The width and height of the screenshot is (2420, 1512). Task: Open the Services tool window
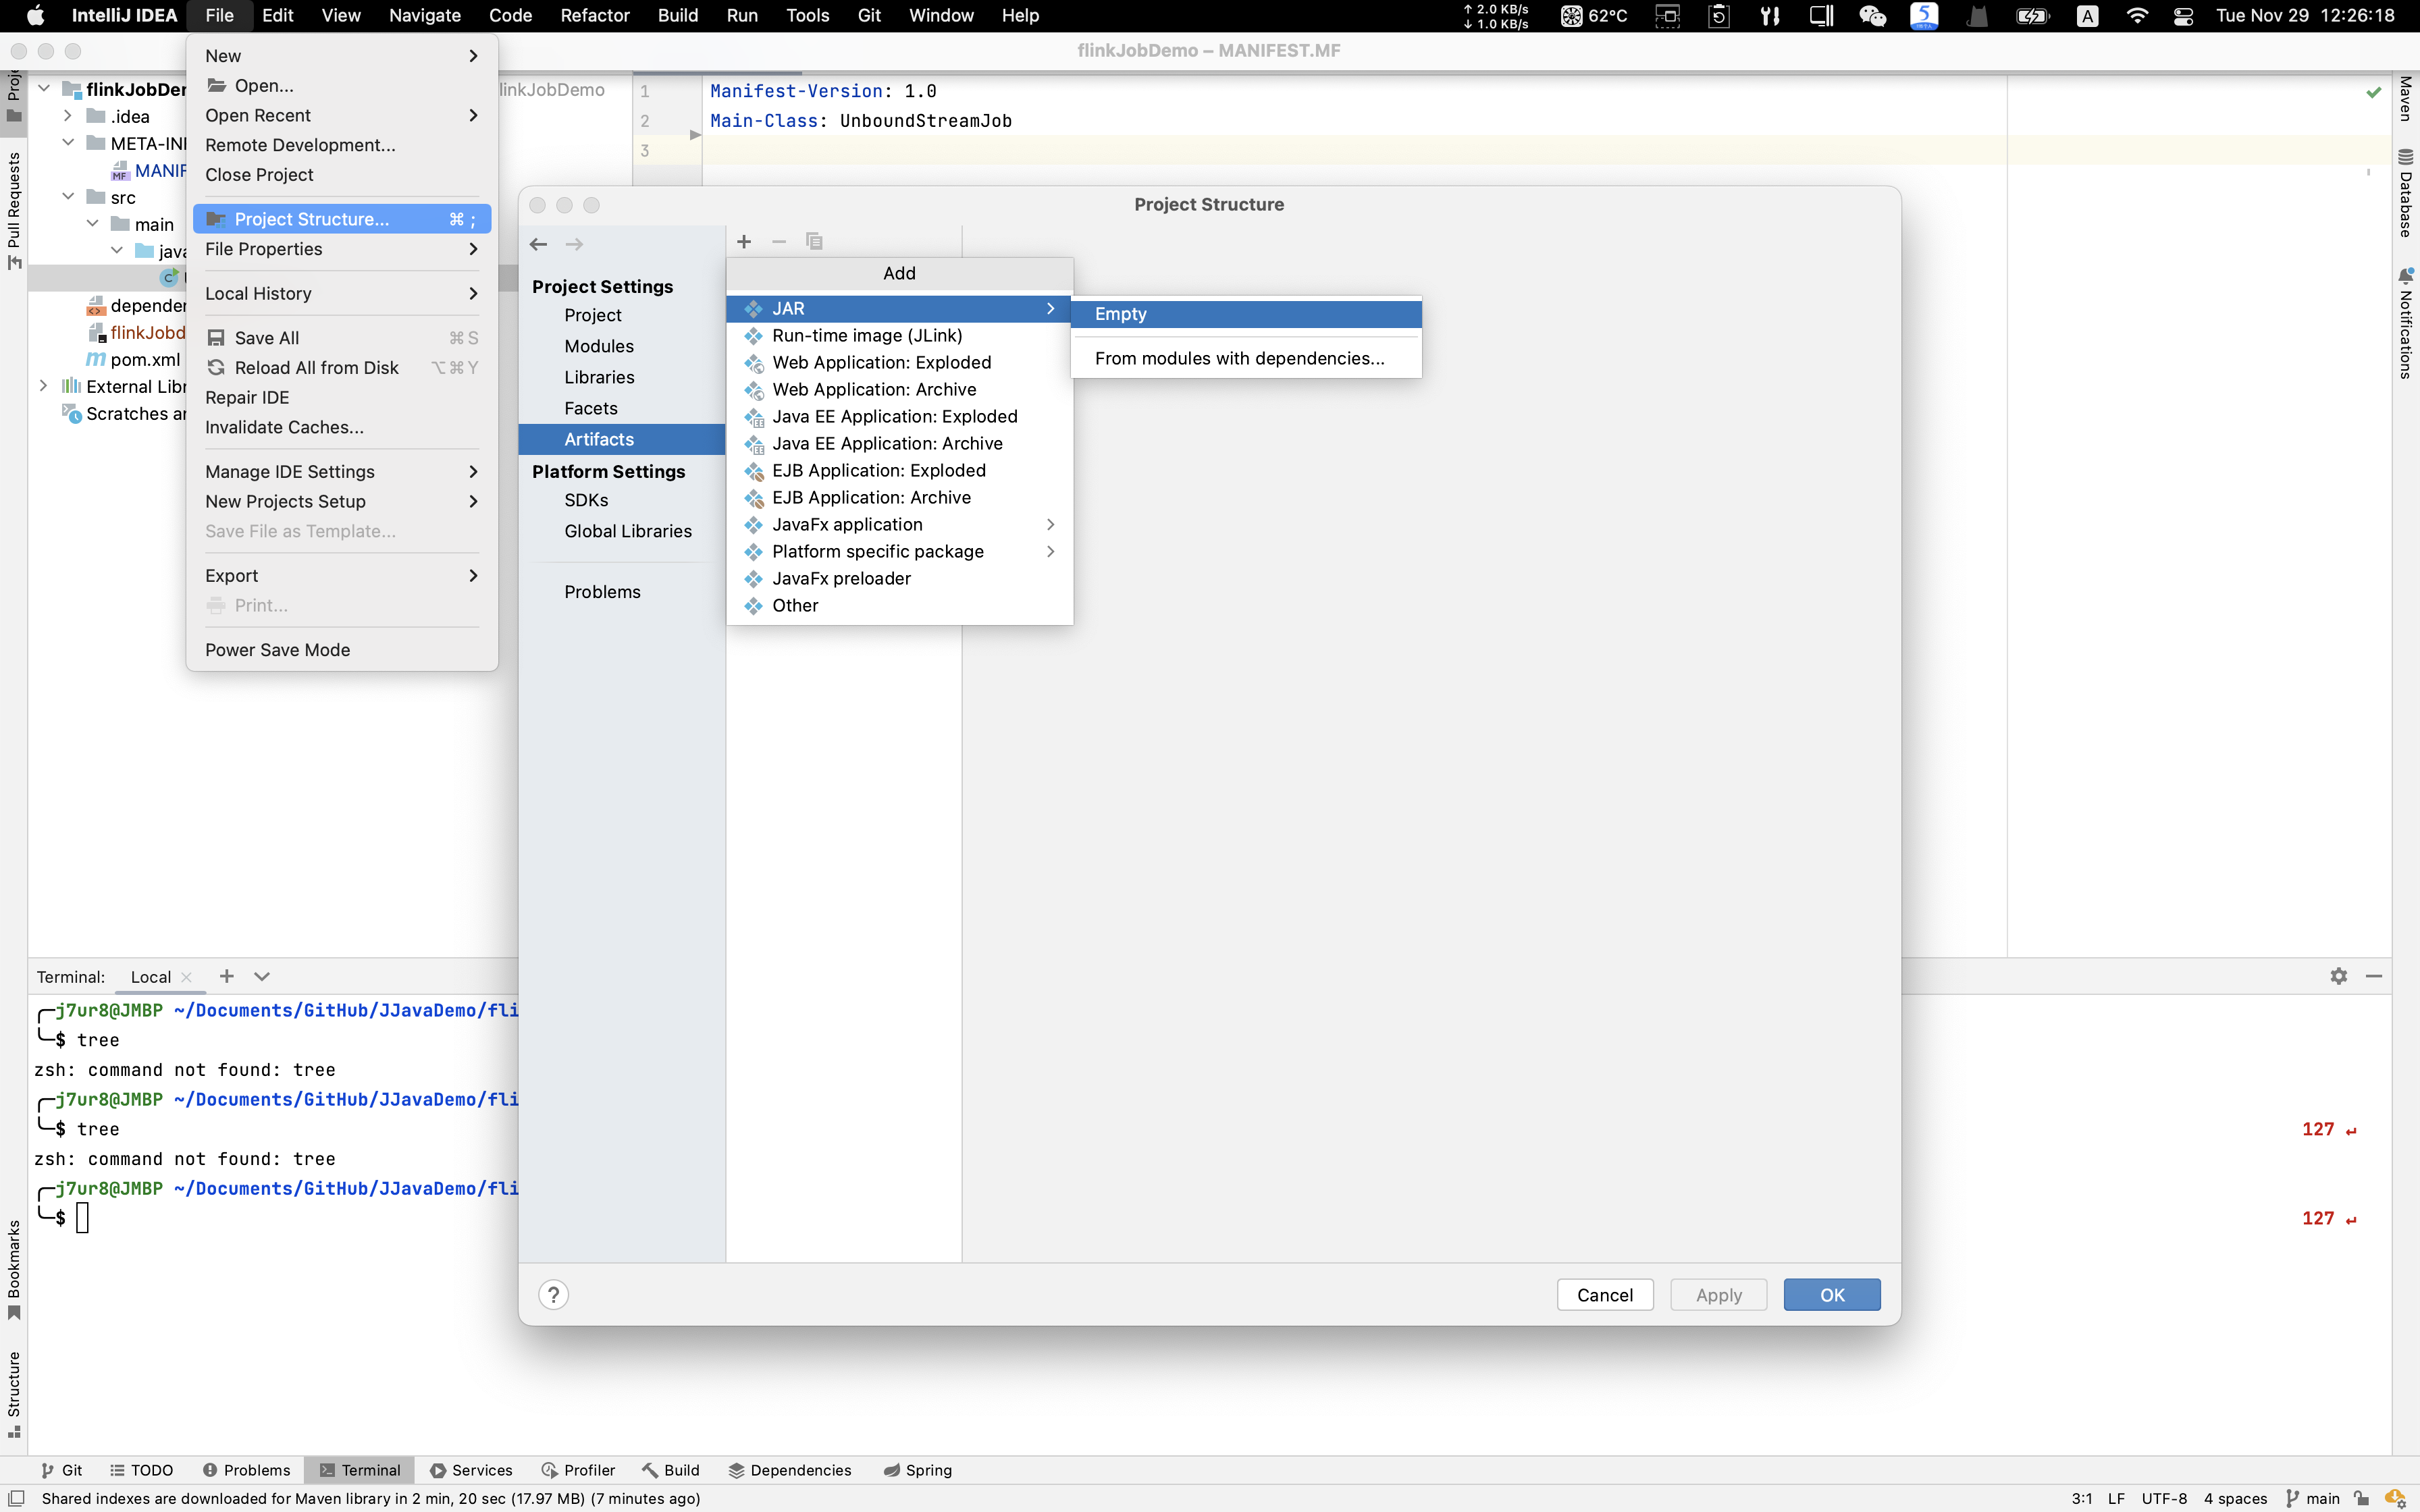point(471,1470)
